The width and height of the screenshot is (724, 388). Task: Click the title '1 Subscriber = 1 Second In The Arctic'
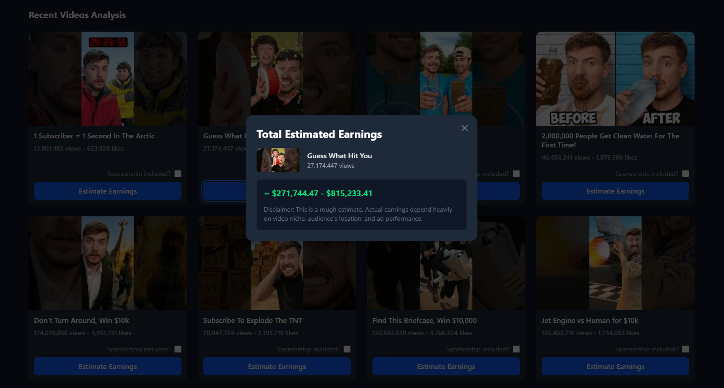(94, 136)
